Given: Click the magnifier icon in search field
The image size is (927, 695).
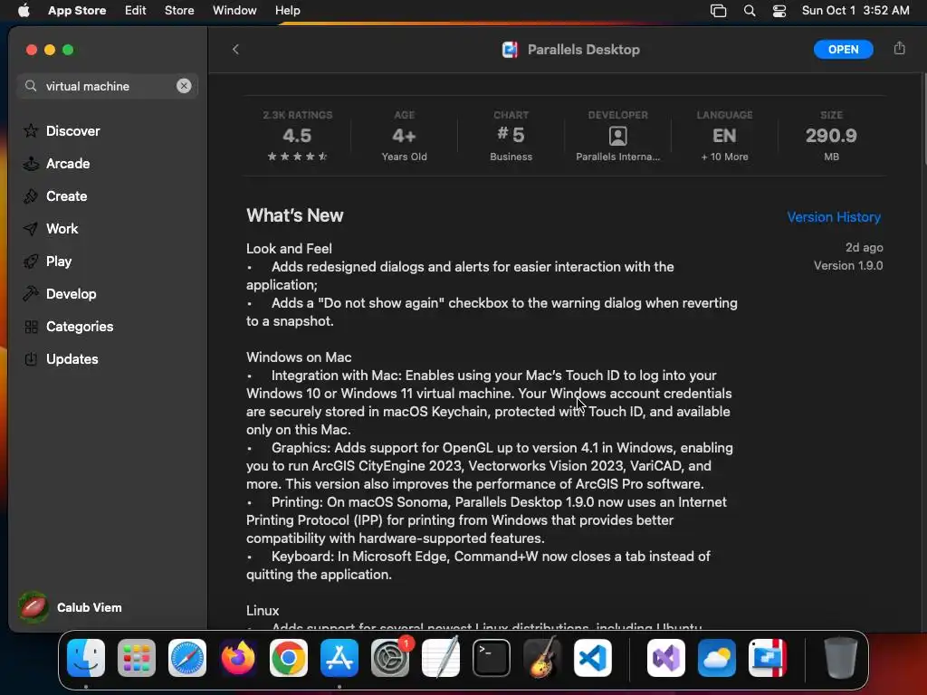Looking at the screenshot, I should [31, 86].
